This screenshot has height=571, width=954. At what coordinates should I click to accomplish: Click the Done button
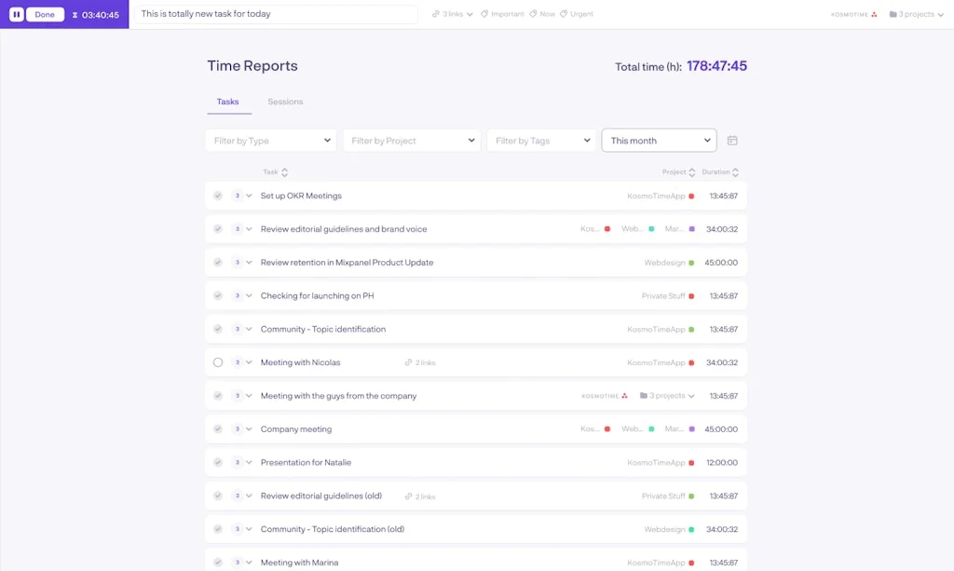coord(45,15)
